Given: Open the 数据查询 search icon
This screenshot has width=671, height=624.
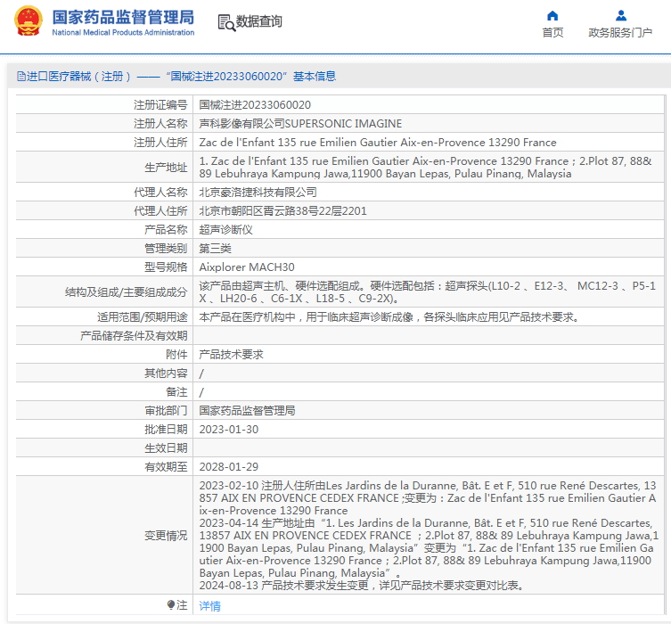Looking at the screenshot, I should coord(226,22).
